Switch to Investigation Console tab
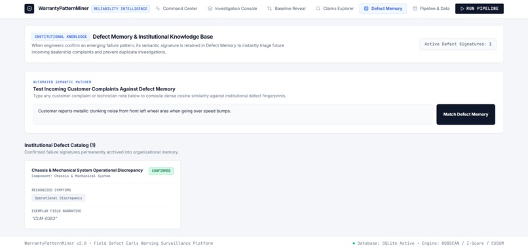The width and height of the screenshot is (528, 248). pyautogui.click(x=233, y=9)
